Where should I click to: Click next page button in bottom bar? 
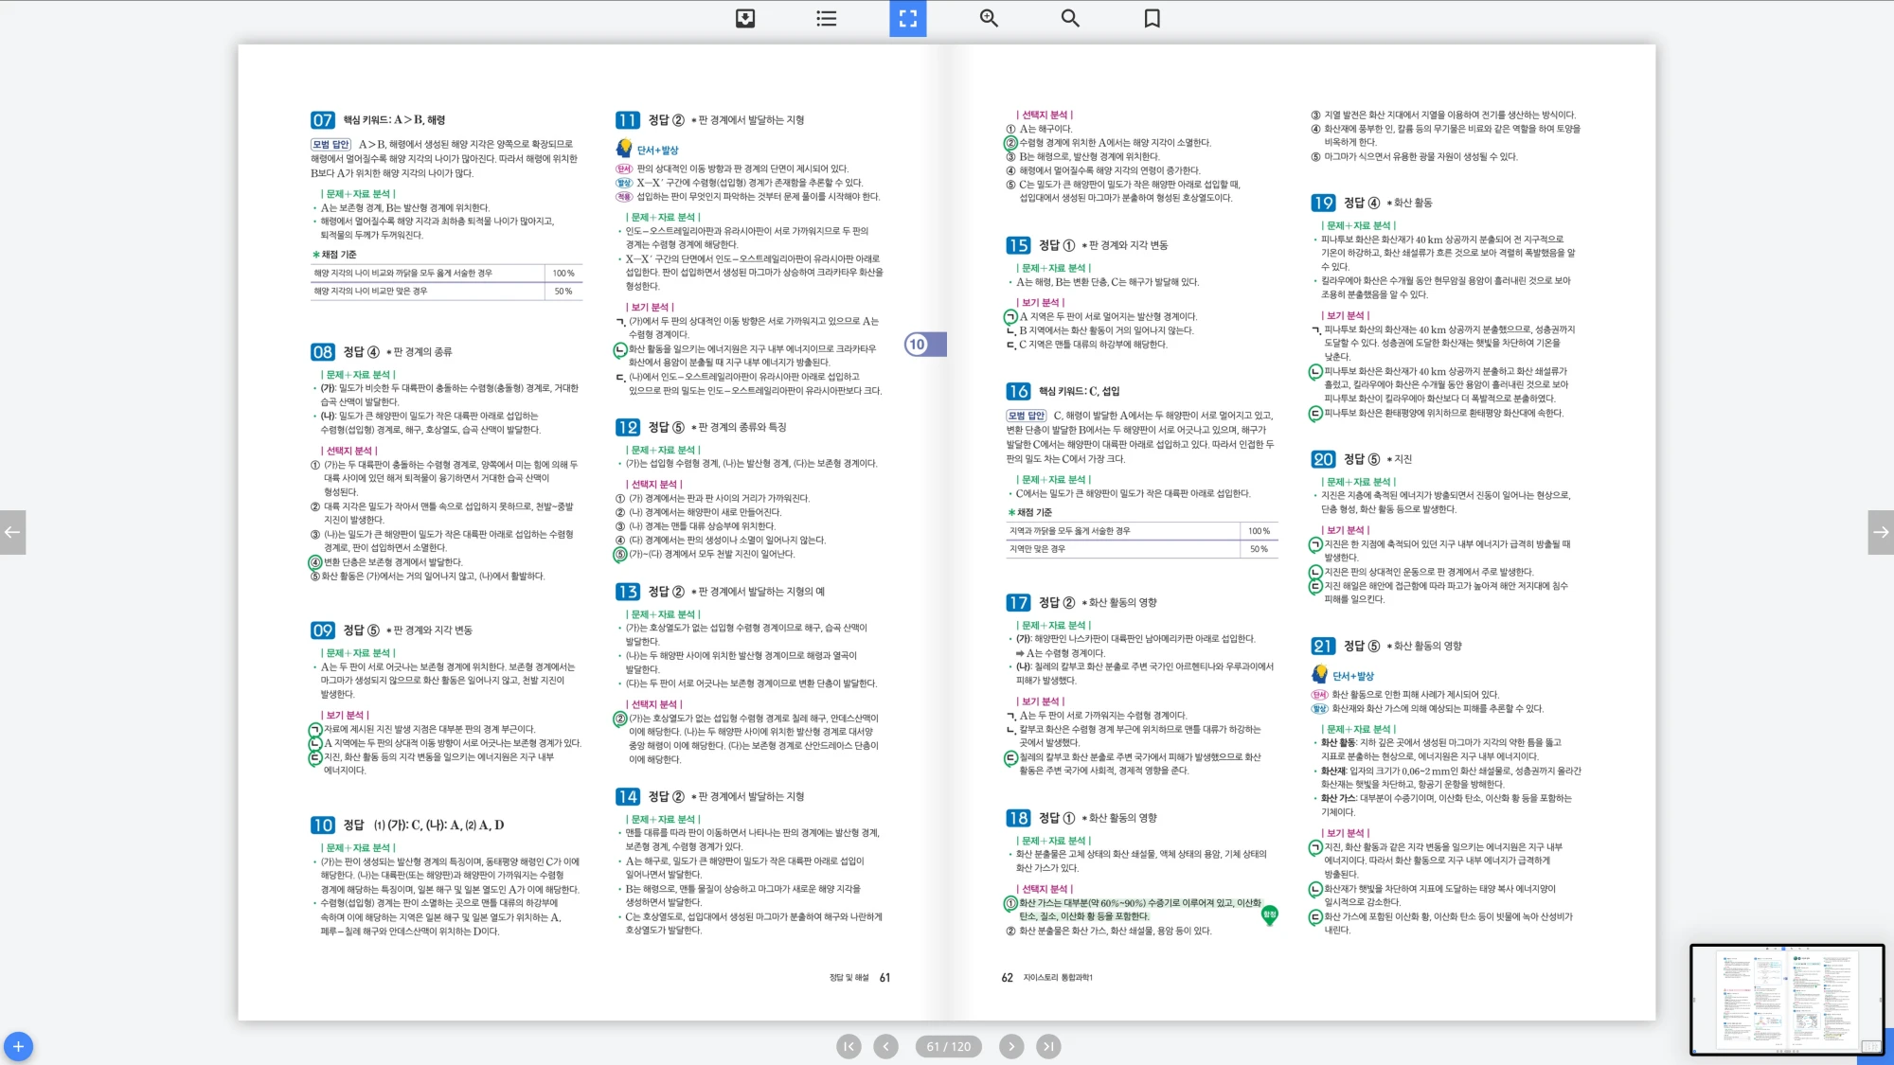coord(1011,1046)
